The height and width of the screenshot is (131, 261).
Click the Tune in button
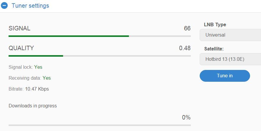pyautogui.click(x=225, y=76)
